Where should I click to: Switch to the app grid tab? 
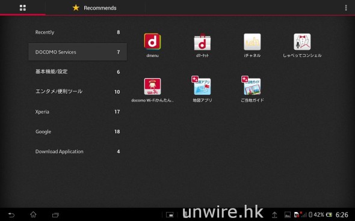click(x=23, y=8)
